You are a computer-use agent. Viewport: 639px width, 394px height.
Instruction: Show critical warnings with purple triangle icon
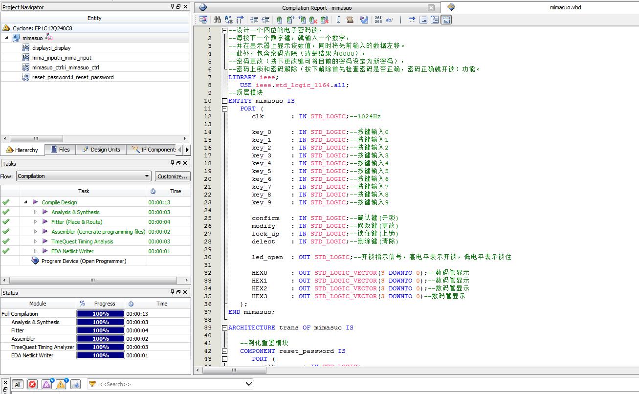[47, 384]
